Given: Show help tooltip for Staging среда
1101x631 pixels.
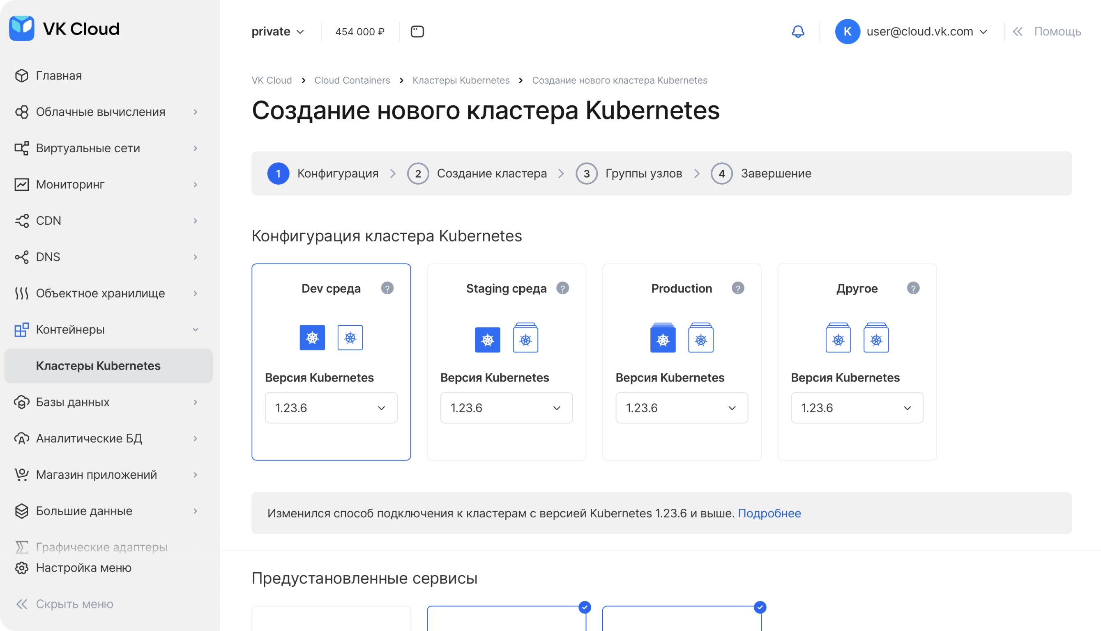Looking at the screenshot, I should pyautogui.click(x=562, y=288).
